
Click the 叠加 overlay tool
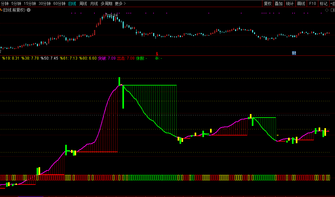click(x=278, y=4)
